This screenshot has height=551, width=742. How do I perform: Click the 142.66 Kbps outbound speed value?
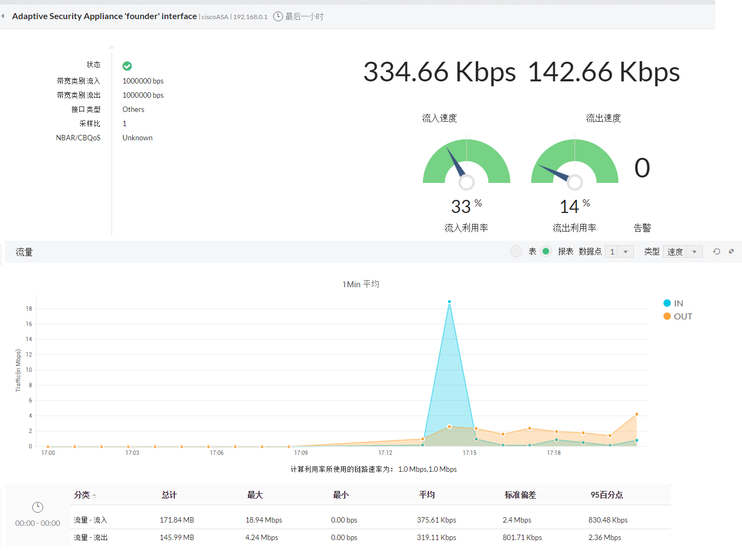point(604,72)
